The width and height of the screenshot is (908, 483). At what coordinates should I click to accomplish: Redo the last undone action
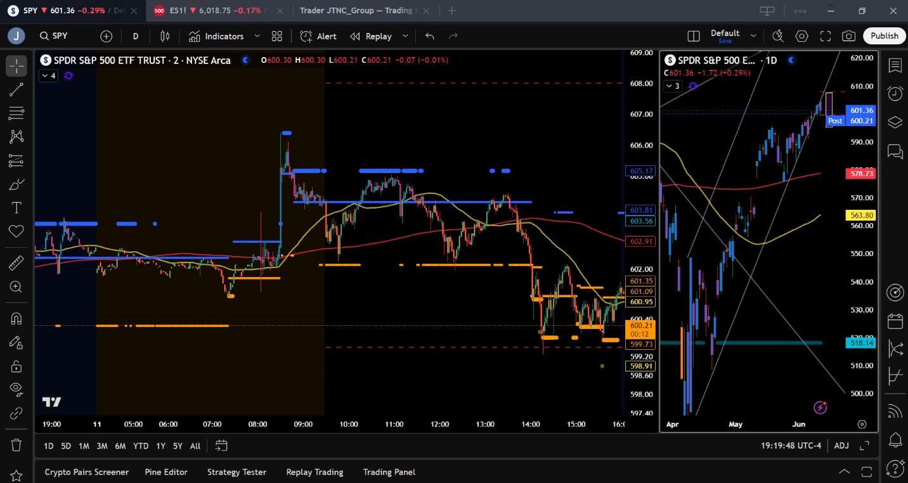click(453, 36)
